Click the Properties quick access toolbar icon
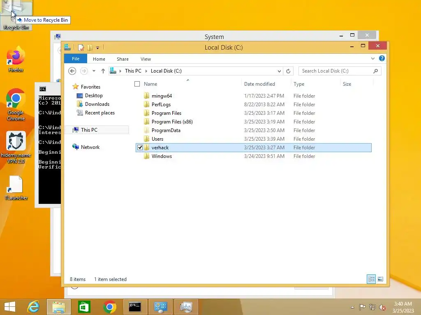 pos(81,48)
